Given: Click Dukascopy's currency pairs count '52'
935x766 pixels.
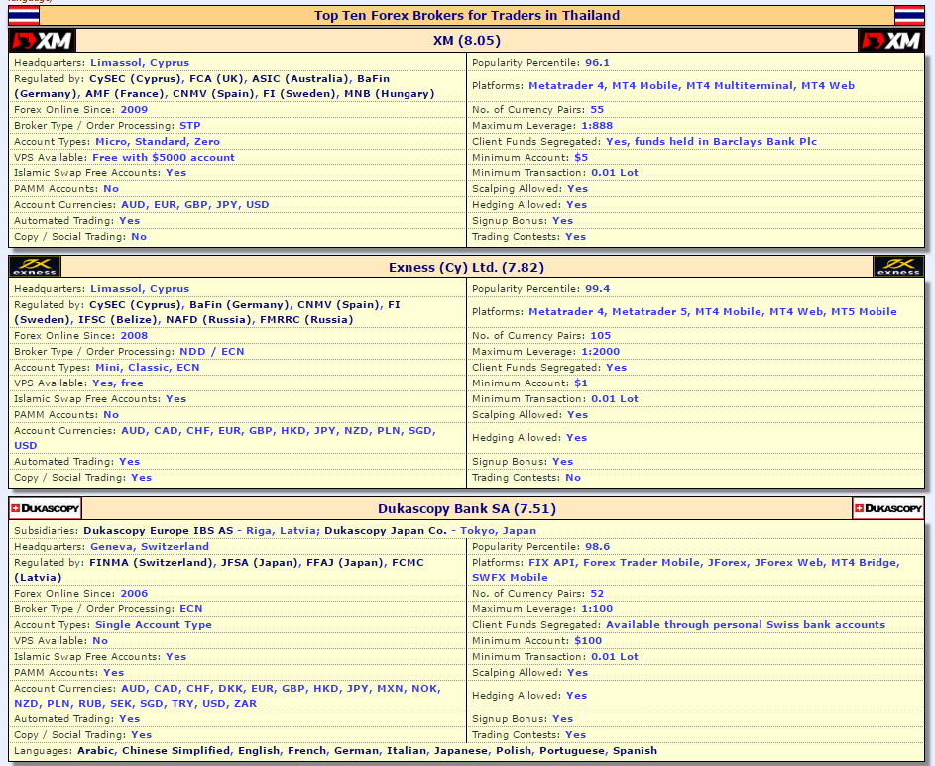Looking at the screenshot, I should click(x=597, y=594).
